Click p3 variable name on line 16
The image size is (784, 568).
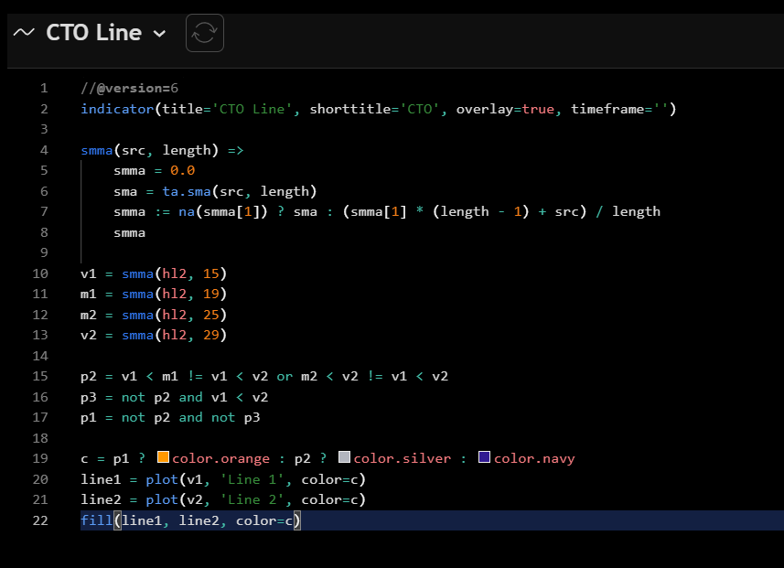[89, 397]
